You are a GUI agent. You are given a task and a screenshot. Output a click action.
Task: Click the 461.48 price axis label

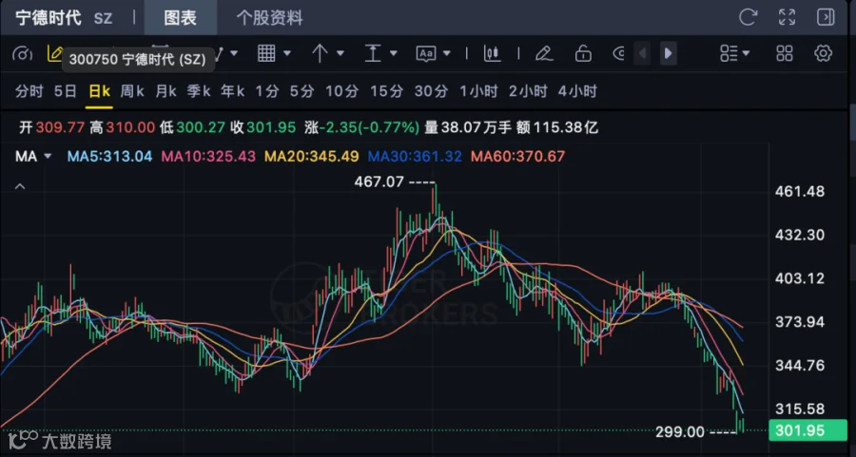[800, 192]
